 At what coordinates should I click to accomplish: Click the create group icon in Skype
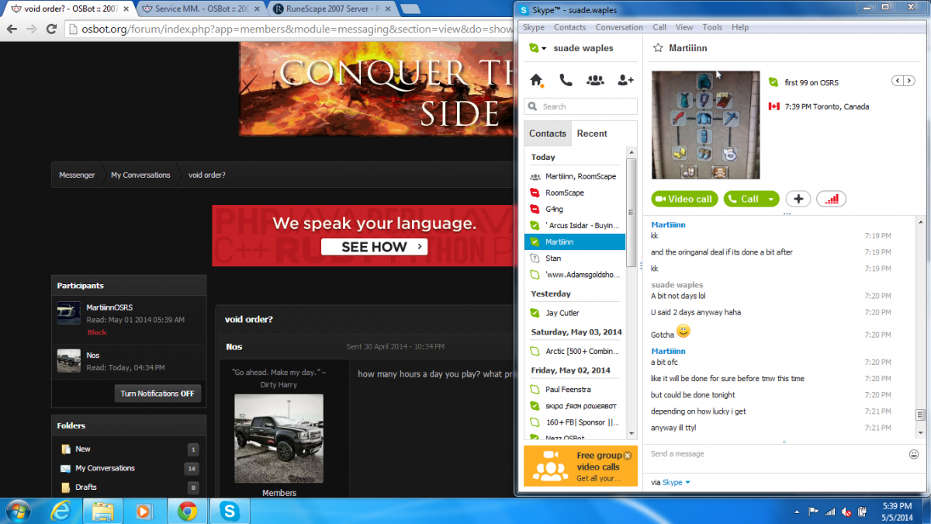pos(595,80)
